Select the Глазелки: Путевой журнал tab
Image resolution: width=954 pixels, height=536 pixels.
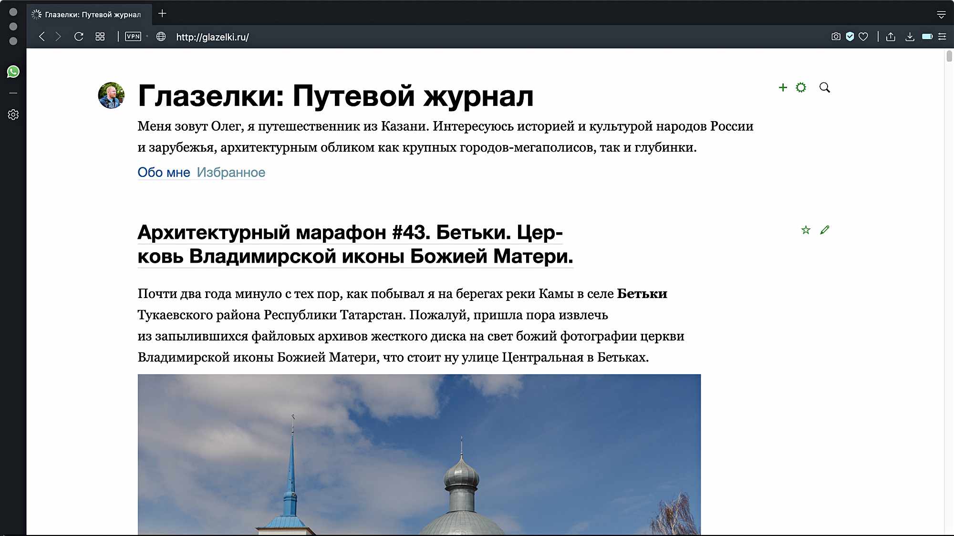click(89, 15)
